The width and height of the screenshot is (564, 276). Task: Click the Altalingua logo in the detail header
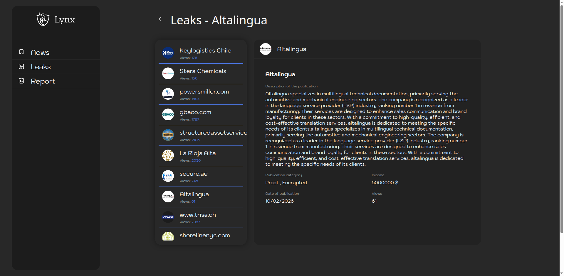(266, 49)
